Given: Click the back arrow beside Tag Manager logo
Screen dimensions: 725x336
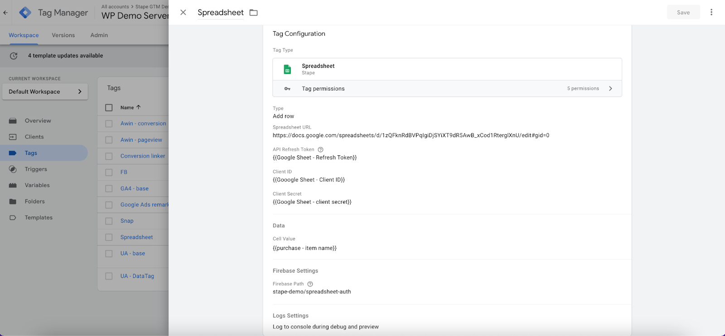Looking at the screenshot, I should pos(5,13).
